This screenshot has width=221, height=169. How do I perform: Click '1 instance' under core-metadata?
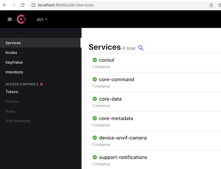click(101, 125)
